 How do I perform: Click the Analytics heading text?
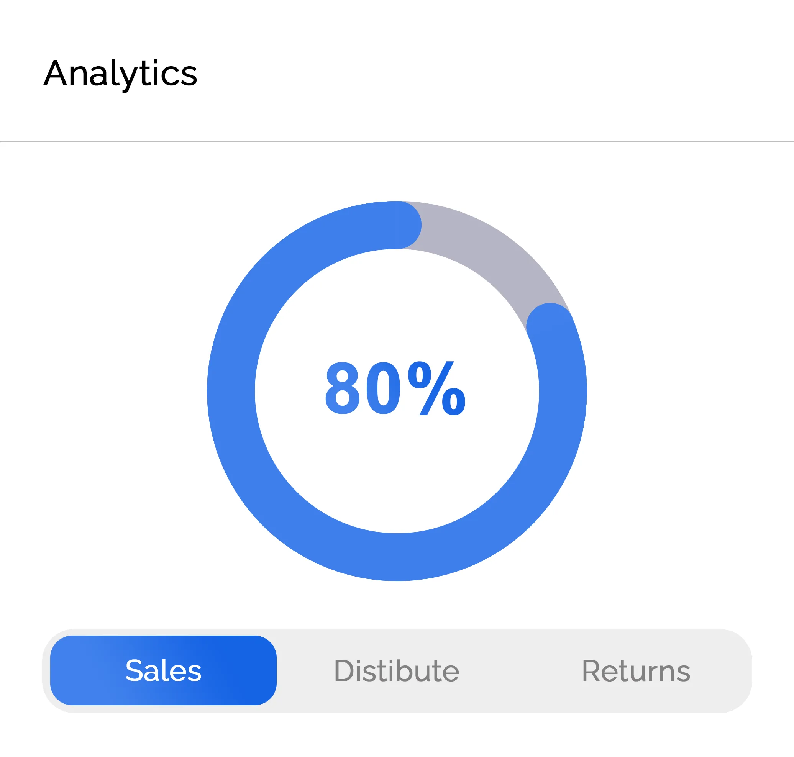click(x=120, y=74)
